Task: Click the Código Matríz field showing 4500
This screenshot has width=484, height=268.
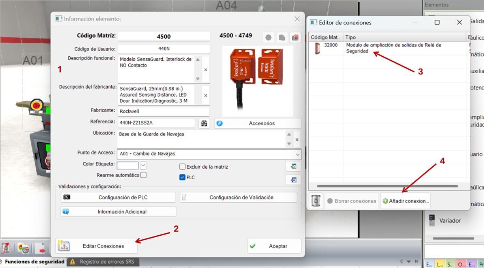Action: pyautogui.click(x=164, y=36)
